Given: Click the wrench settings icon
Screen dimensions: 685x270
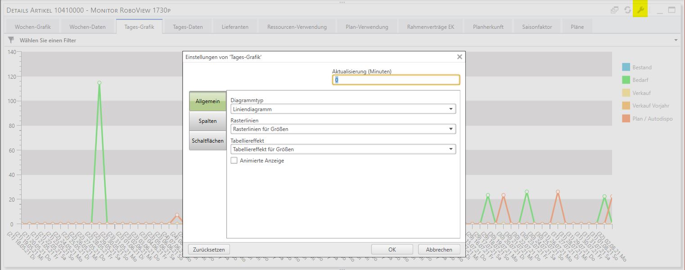Looking at the screenshot, I should tap(640, 10).
